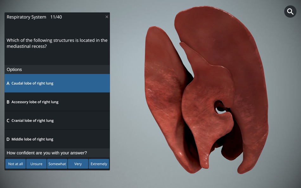Viewport: 301px width, 188px height.
Task: Choose the Somewhat confidence level
Action: [57, 164]
